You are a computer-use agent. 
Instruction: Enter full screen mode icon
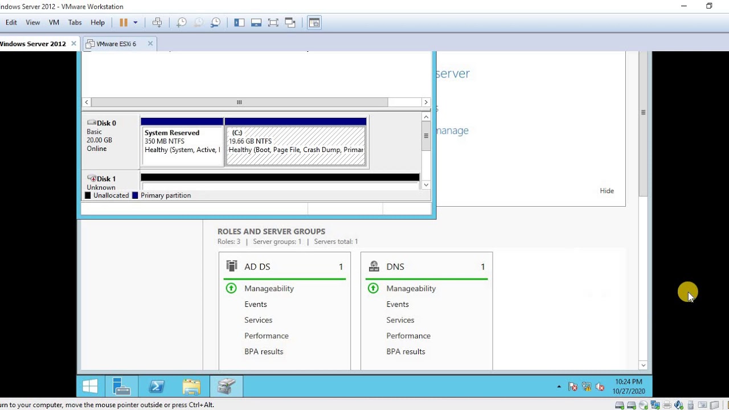pos(273,23)
